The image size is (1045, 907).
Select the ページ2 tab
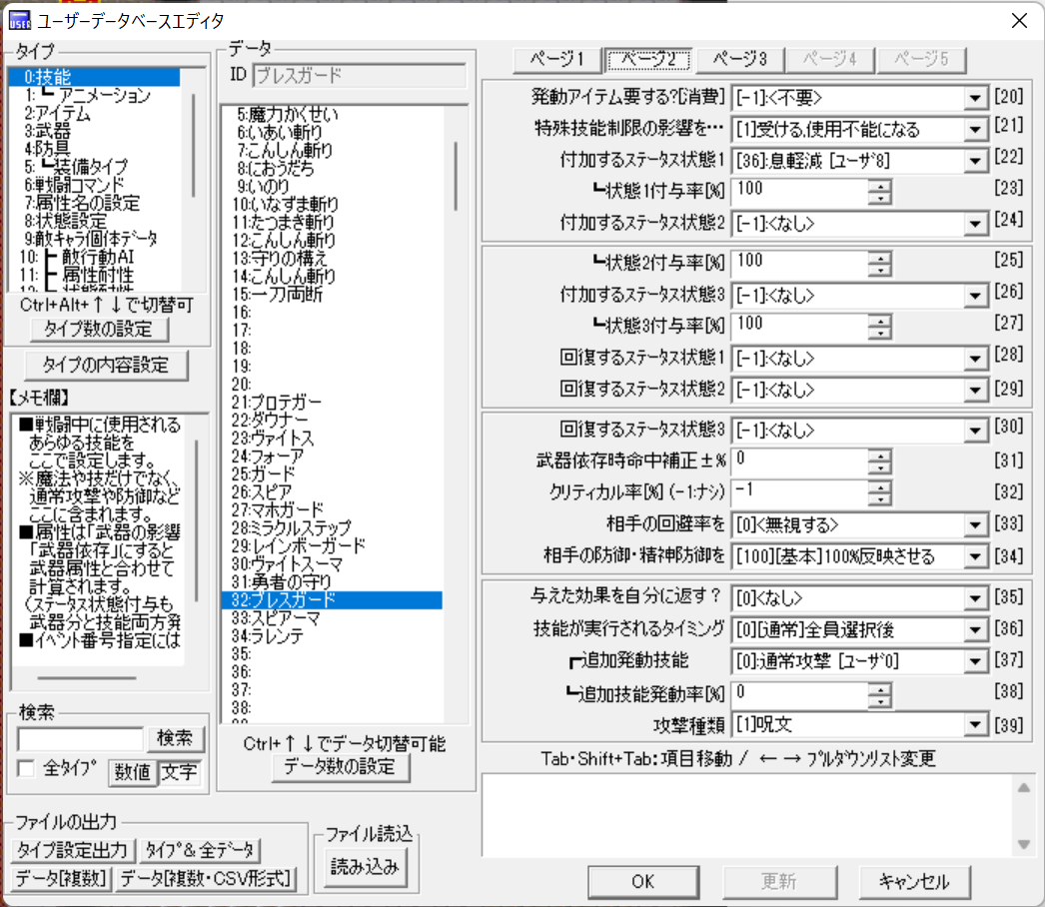[x=647, y=59]
